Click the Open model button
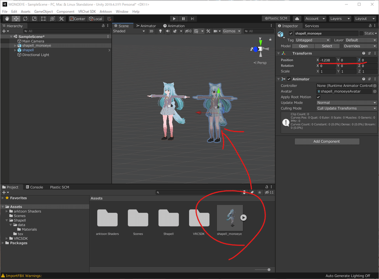This screenshot has height=279, width=379. point(303,46)
